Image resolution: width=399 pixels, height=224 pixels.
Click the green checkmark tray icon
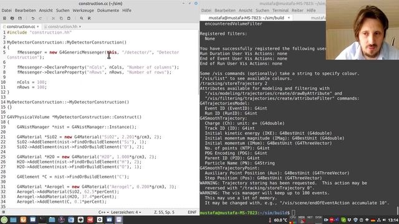tap(344, 220)
